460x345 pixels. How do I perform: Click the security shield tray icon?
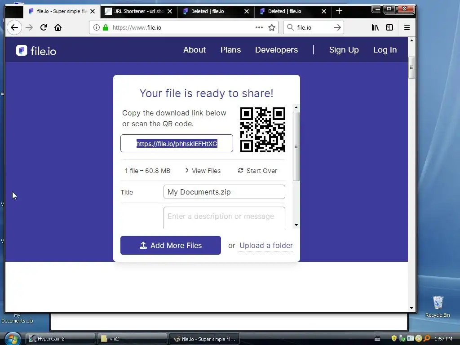pyautogui.click(x=394, y=339)
